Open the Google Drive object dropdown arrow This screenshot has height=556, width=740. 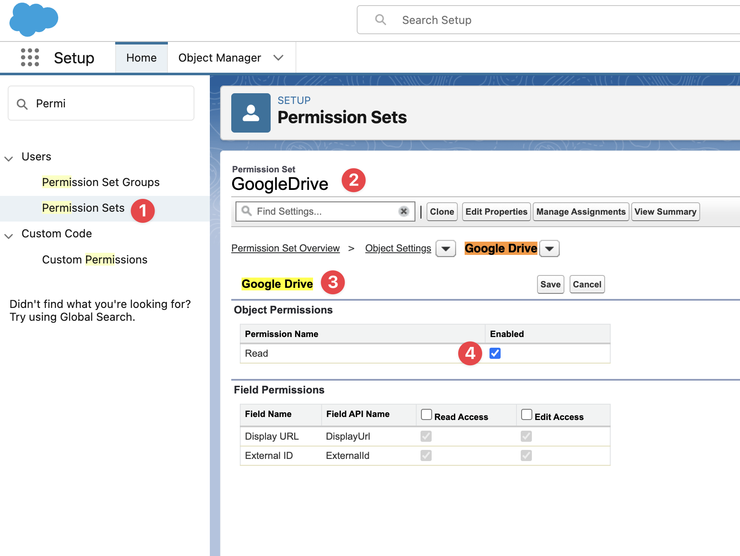click(549, 248)
